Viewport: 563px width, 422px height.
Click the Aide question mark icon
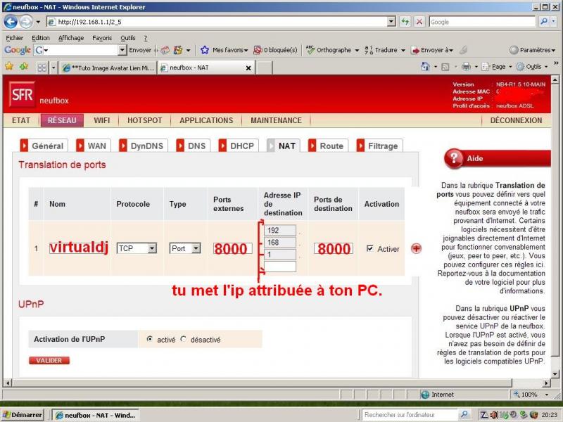click(x=454, y=158)
